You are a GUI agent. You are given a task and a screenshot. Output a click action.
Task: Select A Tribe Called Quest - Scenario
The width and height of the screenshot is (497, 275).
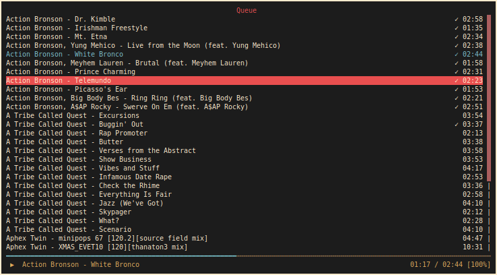click(69, 230)
